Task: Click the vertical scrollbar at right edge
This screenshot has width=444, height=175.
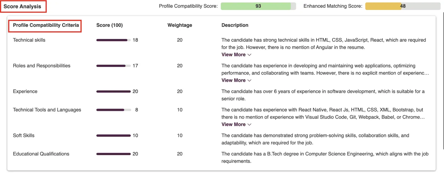Action: (x=443, y=80)
